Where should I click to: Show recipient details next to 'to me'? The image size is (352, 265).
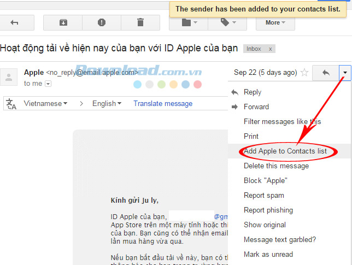48,84
